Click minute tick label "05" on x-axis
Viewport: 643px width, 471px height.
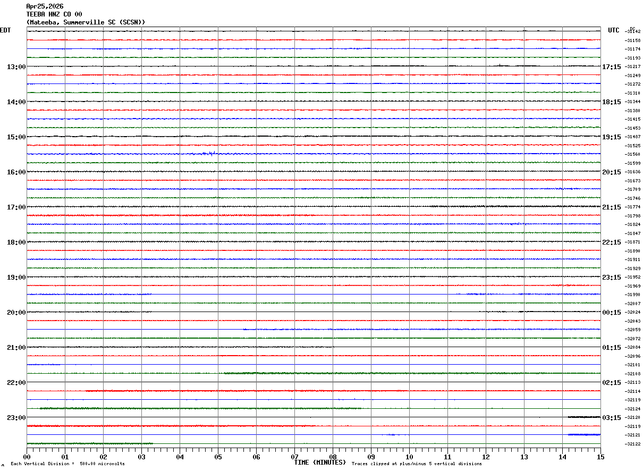[218, 457]
